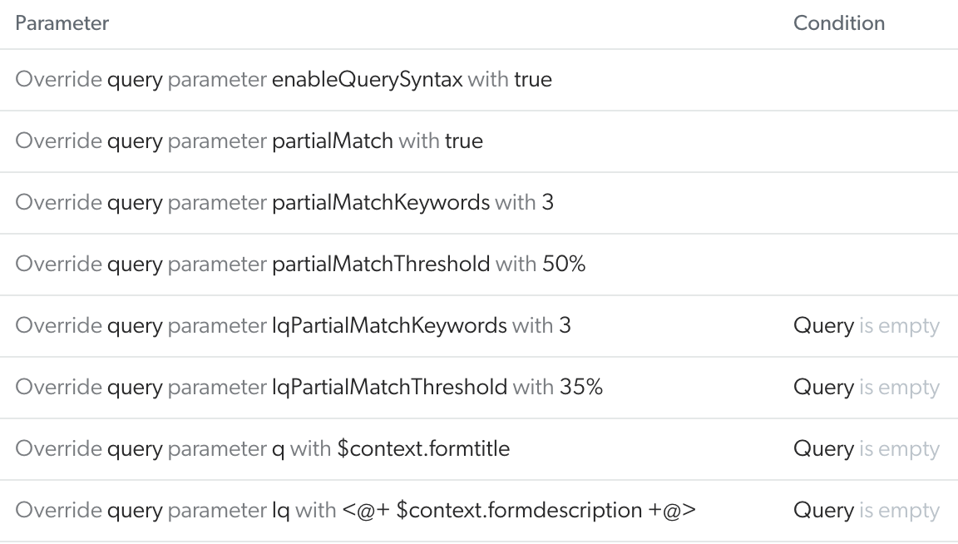This screenshot has height=544, width=958.
Task: Click the empty condition cell for enableQuerySyntax
Action: (x=866, y=80)
